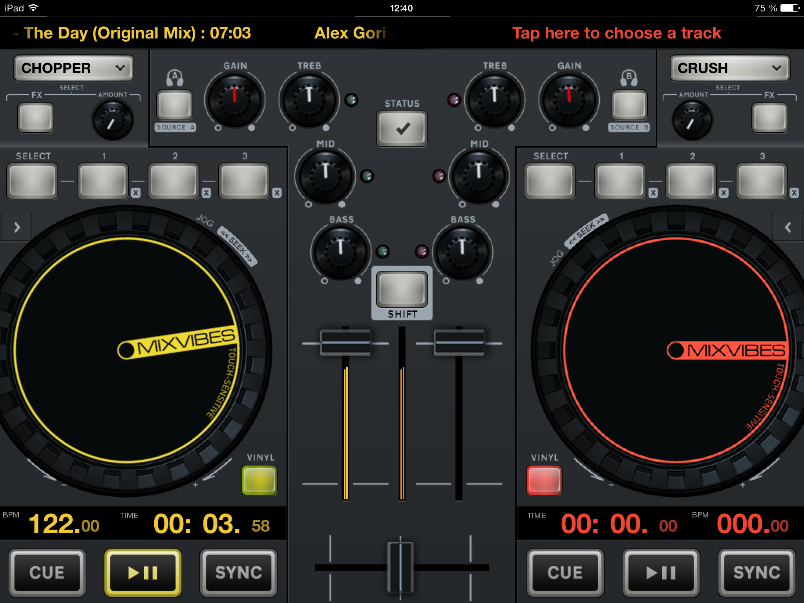Expand the left side panel arrow

(16, 227)
